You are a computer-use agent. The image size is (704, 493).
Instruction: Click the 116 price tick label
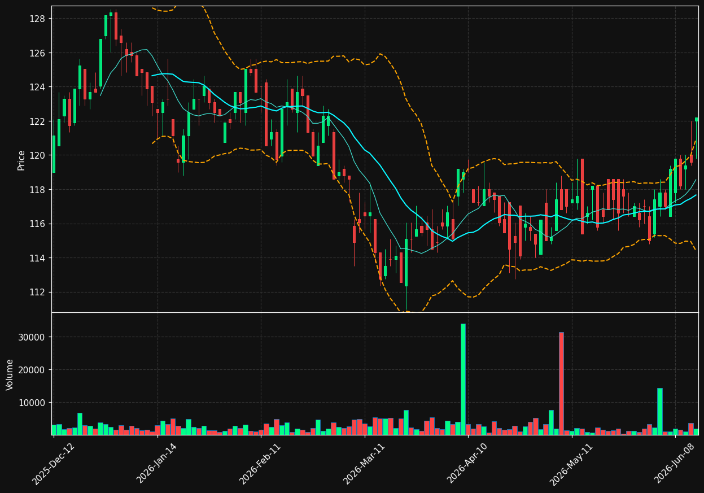coord(38,224)
